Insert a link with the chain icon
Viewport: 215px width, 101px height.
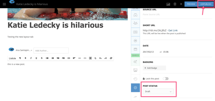tap(69, 58)
